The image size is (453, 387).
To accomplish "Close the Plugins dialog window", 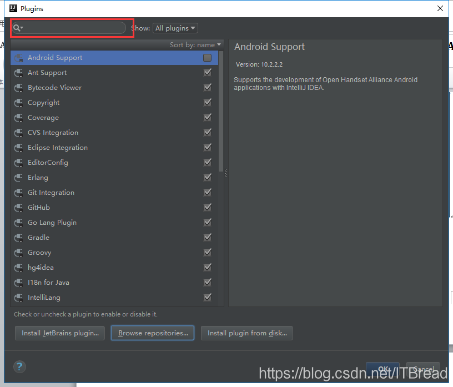I will click(x=440, y=8).
